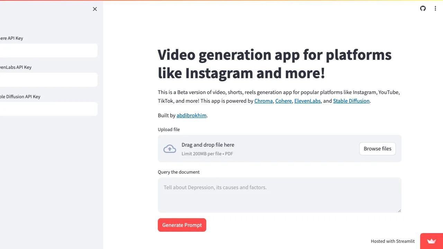Focus the Cohere API Key field

pos(49,50)
